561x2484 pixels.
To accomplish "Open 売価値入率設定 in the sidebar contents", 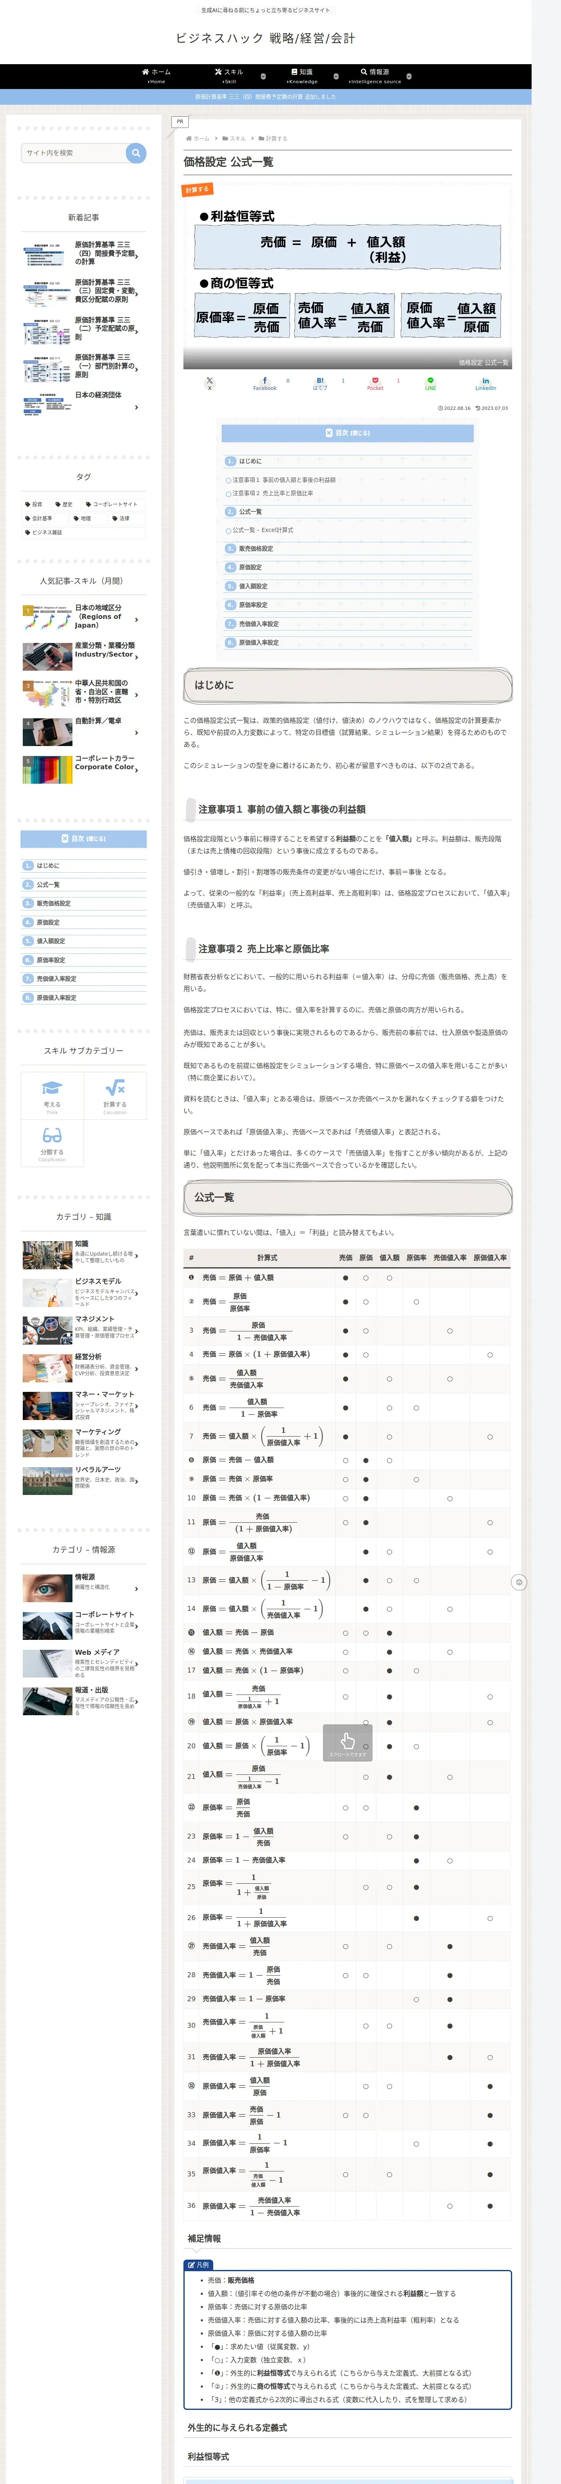I will [x=57, y=979].
